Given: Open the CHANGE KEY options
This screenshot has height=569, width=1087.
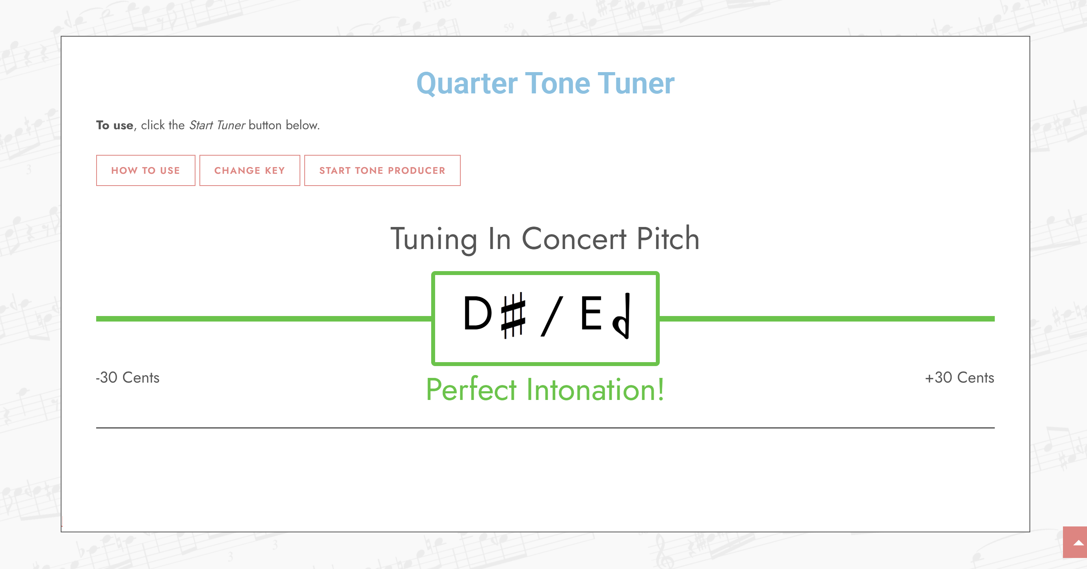Looking at the screenshot, I should click(x=249, y=170).
